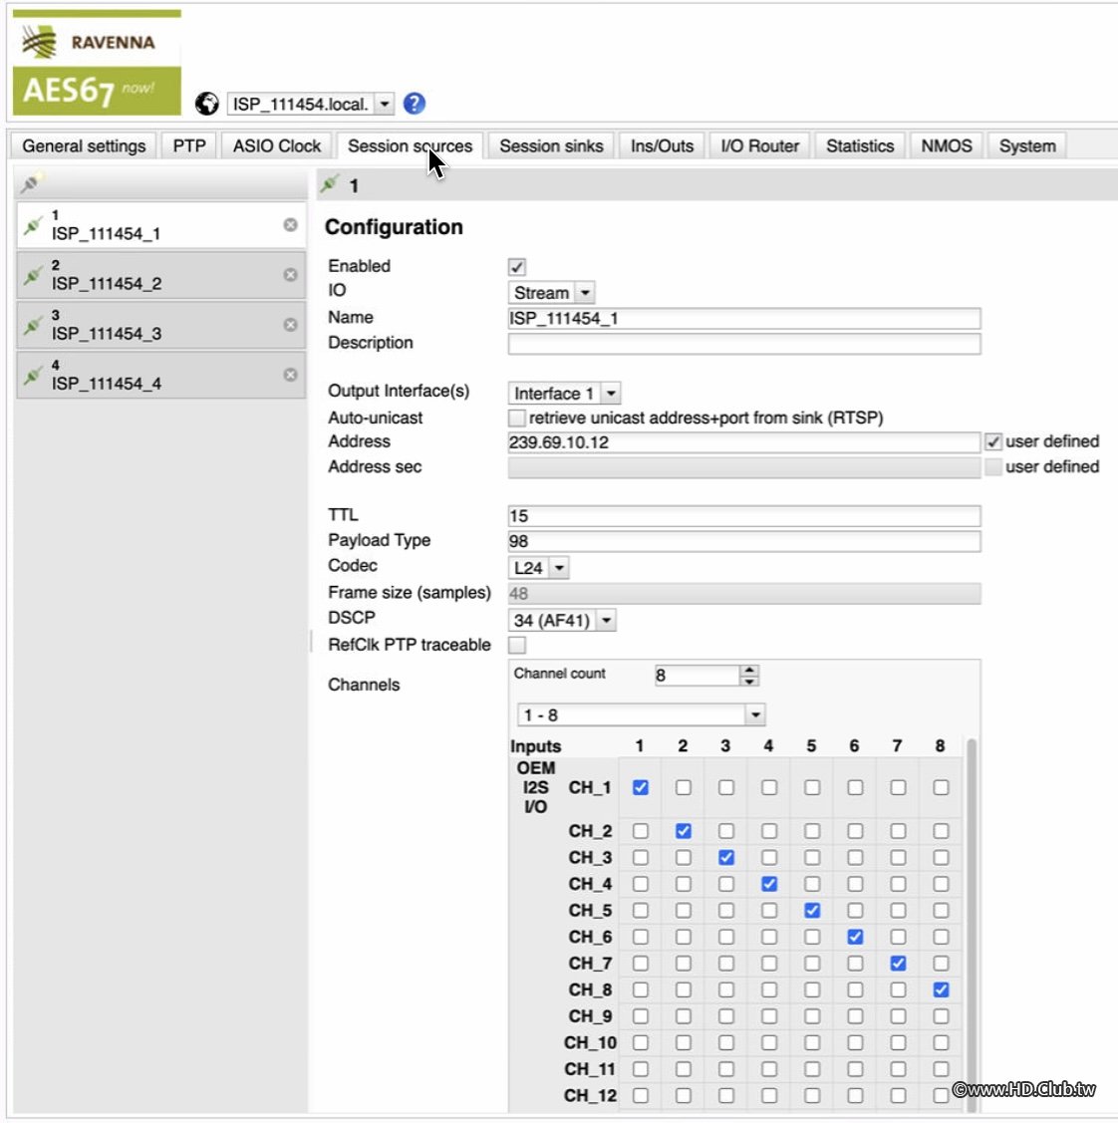Remove source ISP_111454_1 with its delete icon
Screen dimensions: 1118x1123
[290, 225]
